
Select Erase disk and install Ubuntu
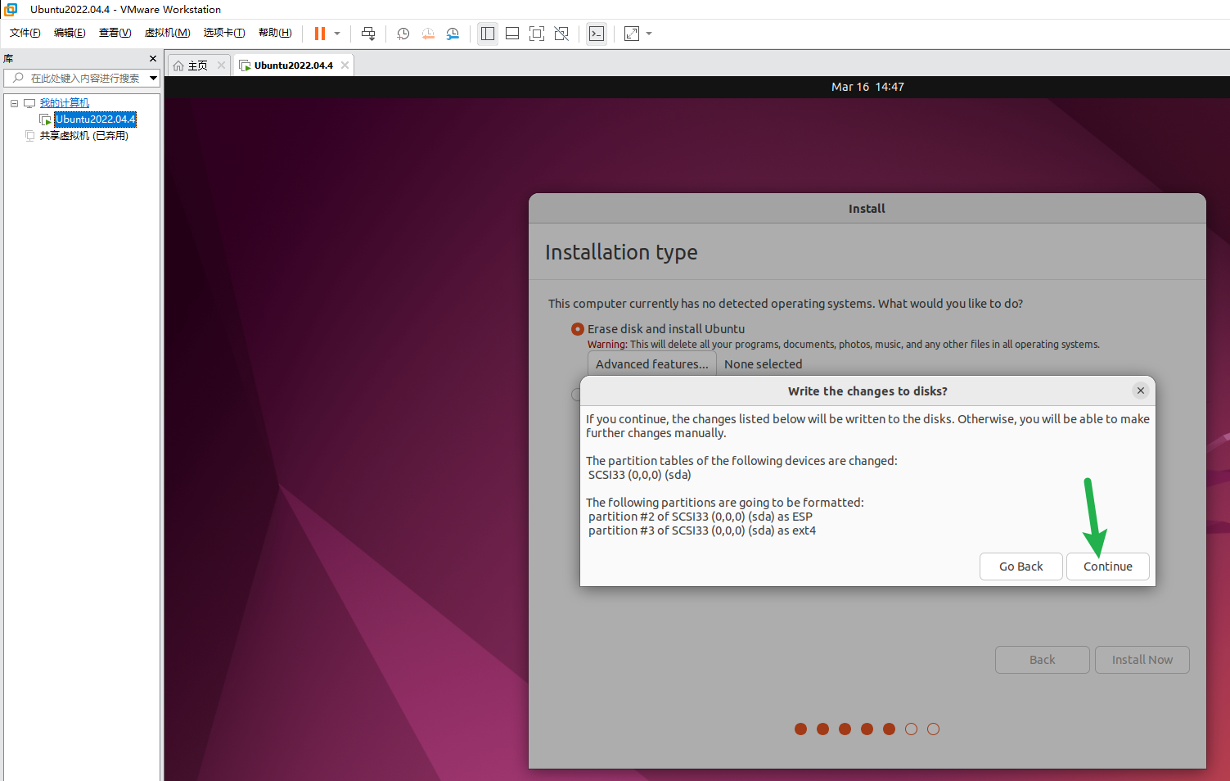point(578,329)
